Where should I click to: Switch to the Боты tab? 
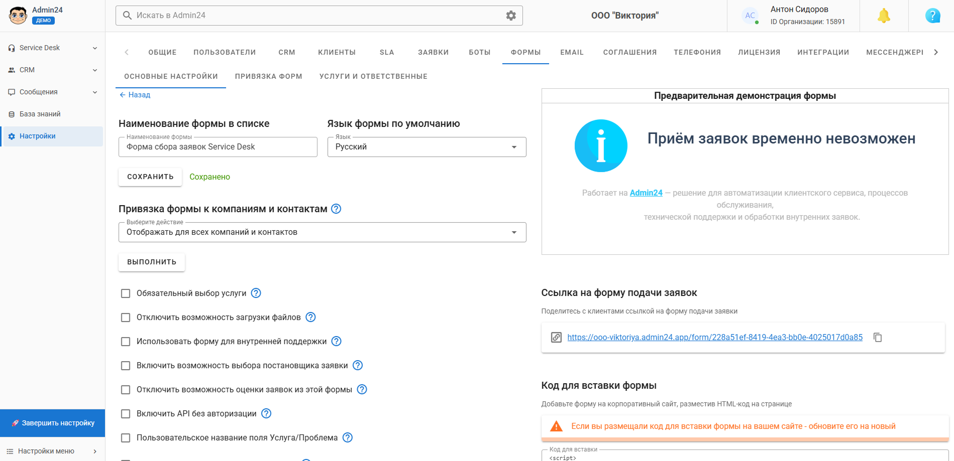pyautogui.click(x=479, y=52)
